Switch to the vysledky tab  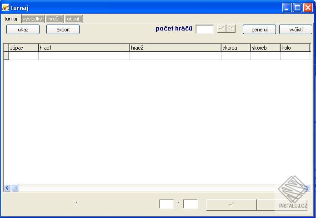point(32,19)
